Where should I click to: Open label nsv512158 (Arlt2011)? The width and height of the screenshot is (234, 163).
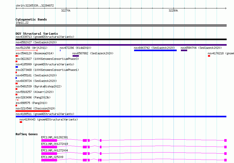coord(32,48)
